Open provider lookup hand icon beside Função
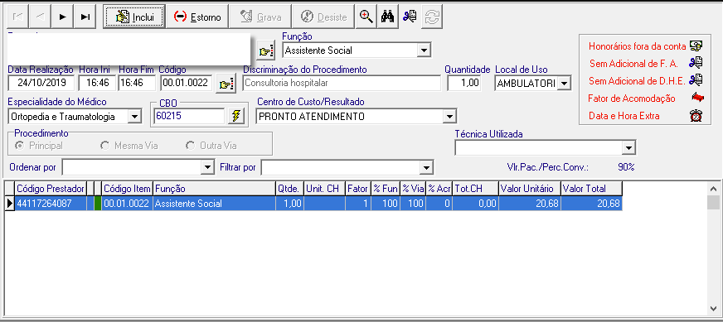Image resolution: width=723 pixels, height=322 pixels. (266, 51)
